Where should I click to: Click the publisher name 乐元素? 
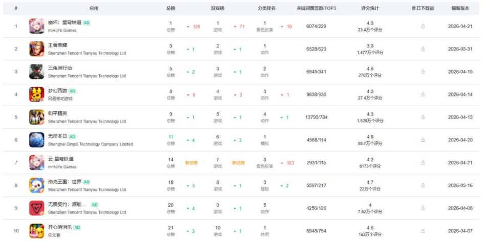coord(54,235)
